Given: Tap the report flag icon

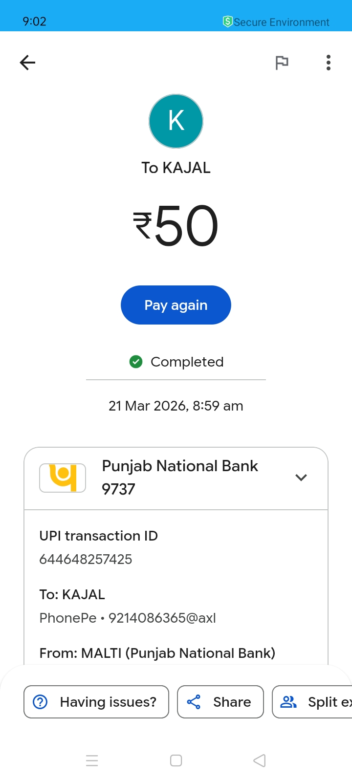Looking at the screenshot, I should point(282,63).
